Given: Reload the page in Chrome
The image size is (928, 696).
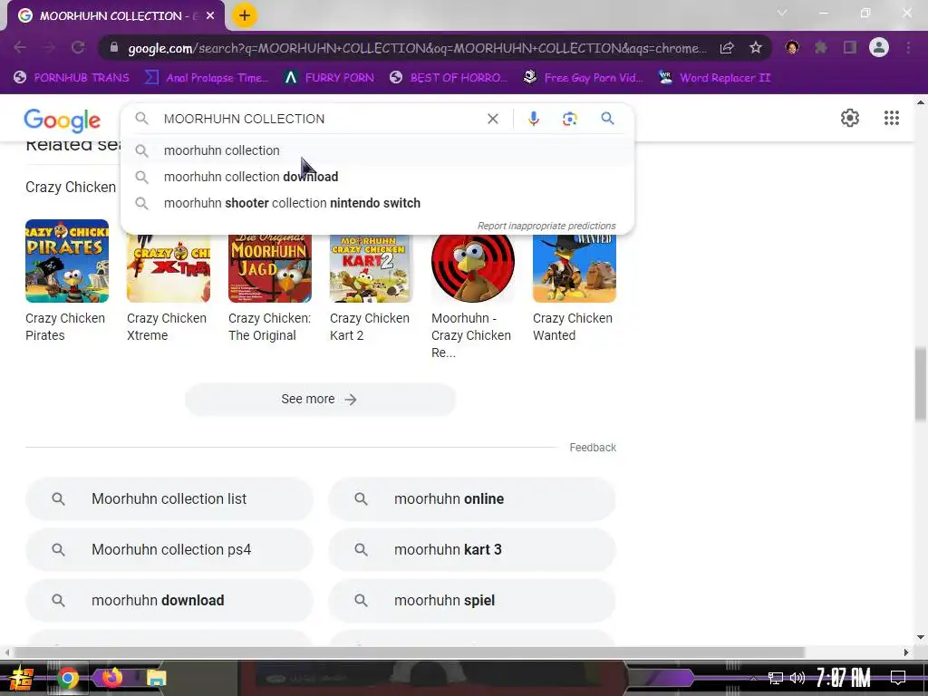Looking at the screenshot, I should (x=78, y=47).
